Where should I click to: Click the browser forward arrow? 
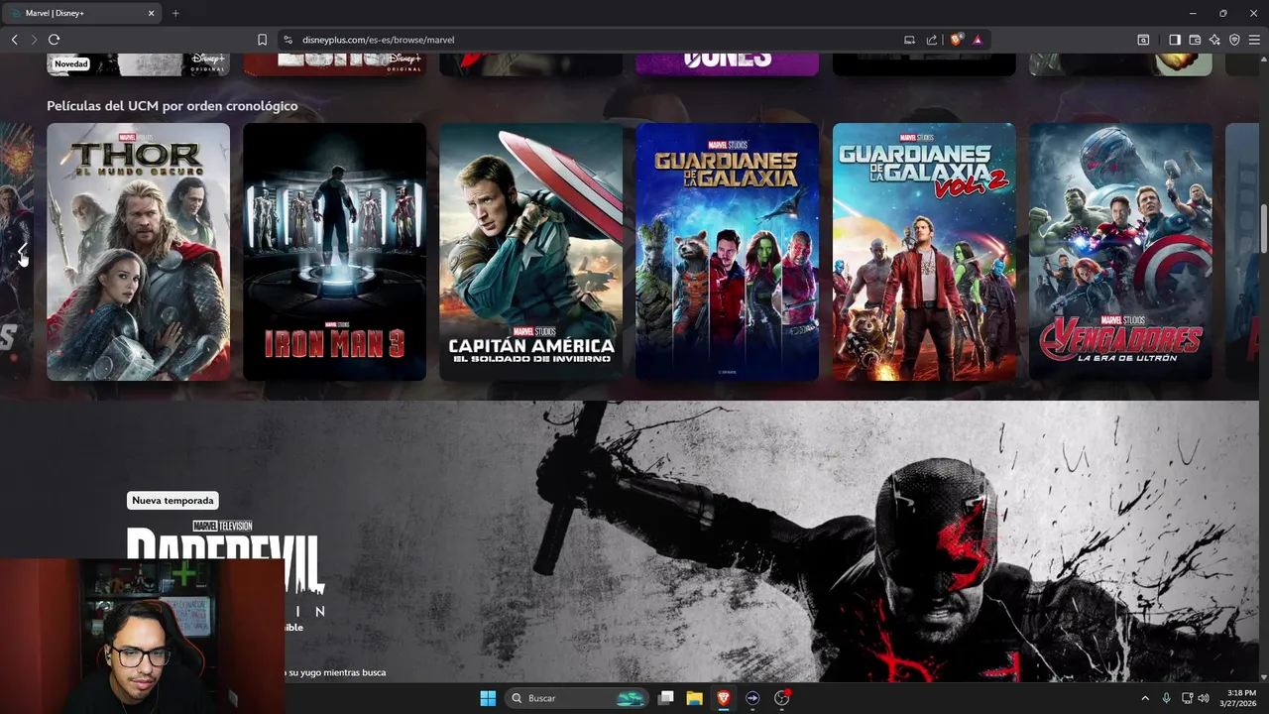coord(34,40)
